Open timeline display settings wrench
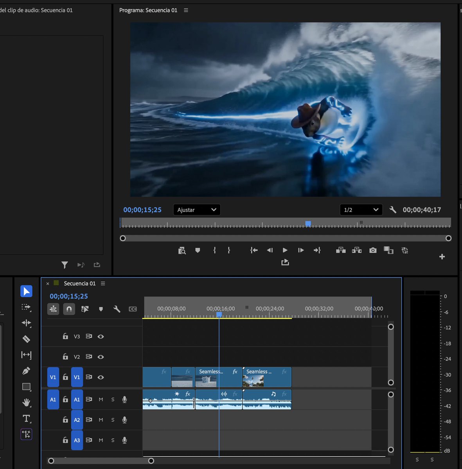Viewport: 462px width, 469px height. tap(117, 309)
